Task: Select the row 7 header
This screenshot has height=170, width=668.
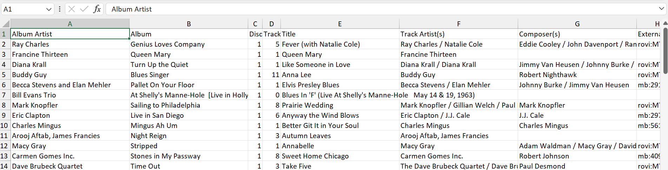Action: tap(4, 95)
